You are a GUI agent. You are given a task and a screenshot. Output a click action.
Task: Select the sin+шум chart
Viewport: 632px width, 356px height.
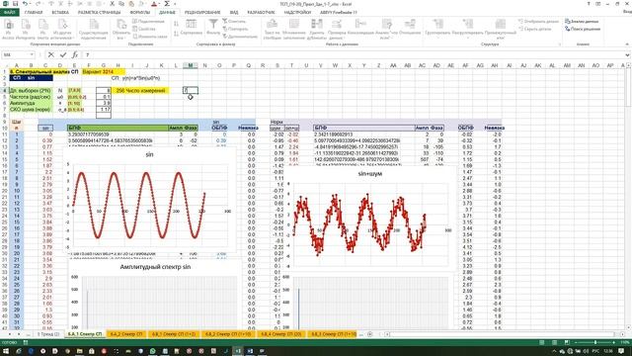click(x=369, y=218)
